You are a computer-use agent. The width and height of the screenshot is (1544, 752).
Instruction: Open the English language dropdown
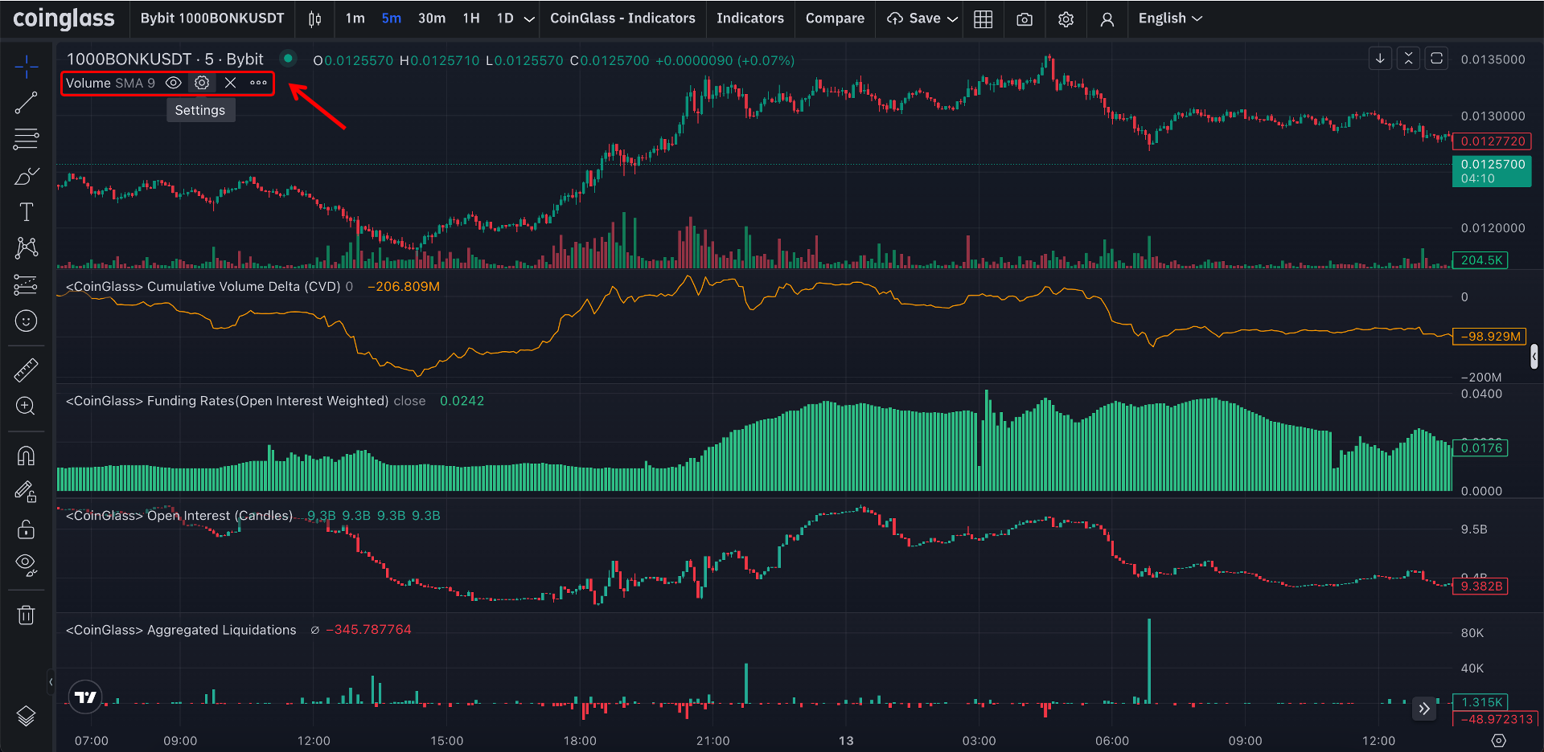click(x=1170, y=18)
